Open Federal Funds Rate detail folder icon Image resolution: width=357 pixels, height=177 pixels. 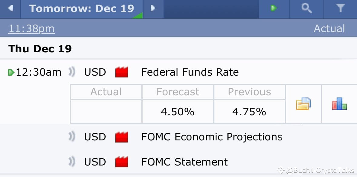coord(303,104)
